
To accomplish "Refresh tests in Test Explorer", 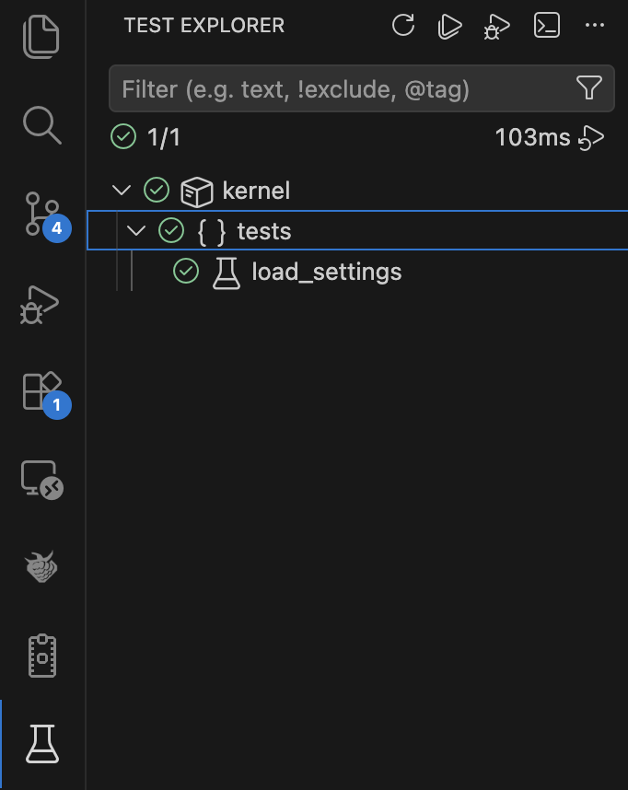I will point(403,26).
